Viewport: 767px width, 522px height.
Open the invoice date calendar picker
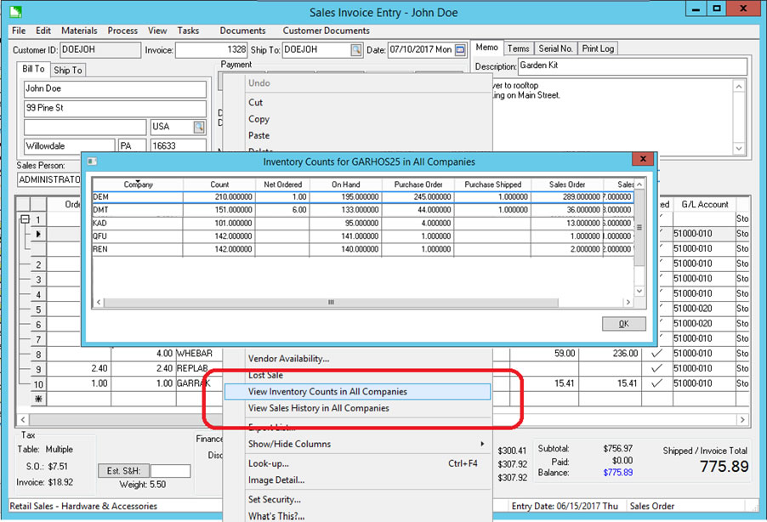tap(461, 50)
